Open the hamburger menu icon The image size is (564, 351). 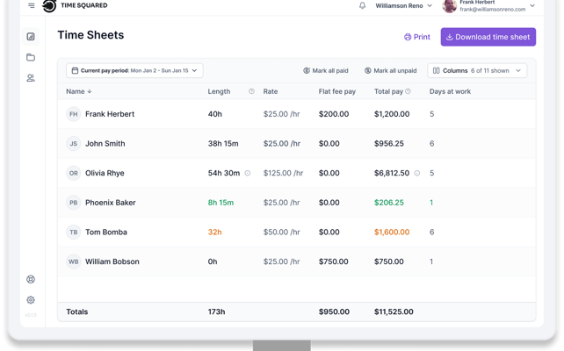(32, 5)
